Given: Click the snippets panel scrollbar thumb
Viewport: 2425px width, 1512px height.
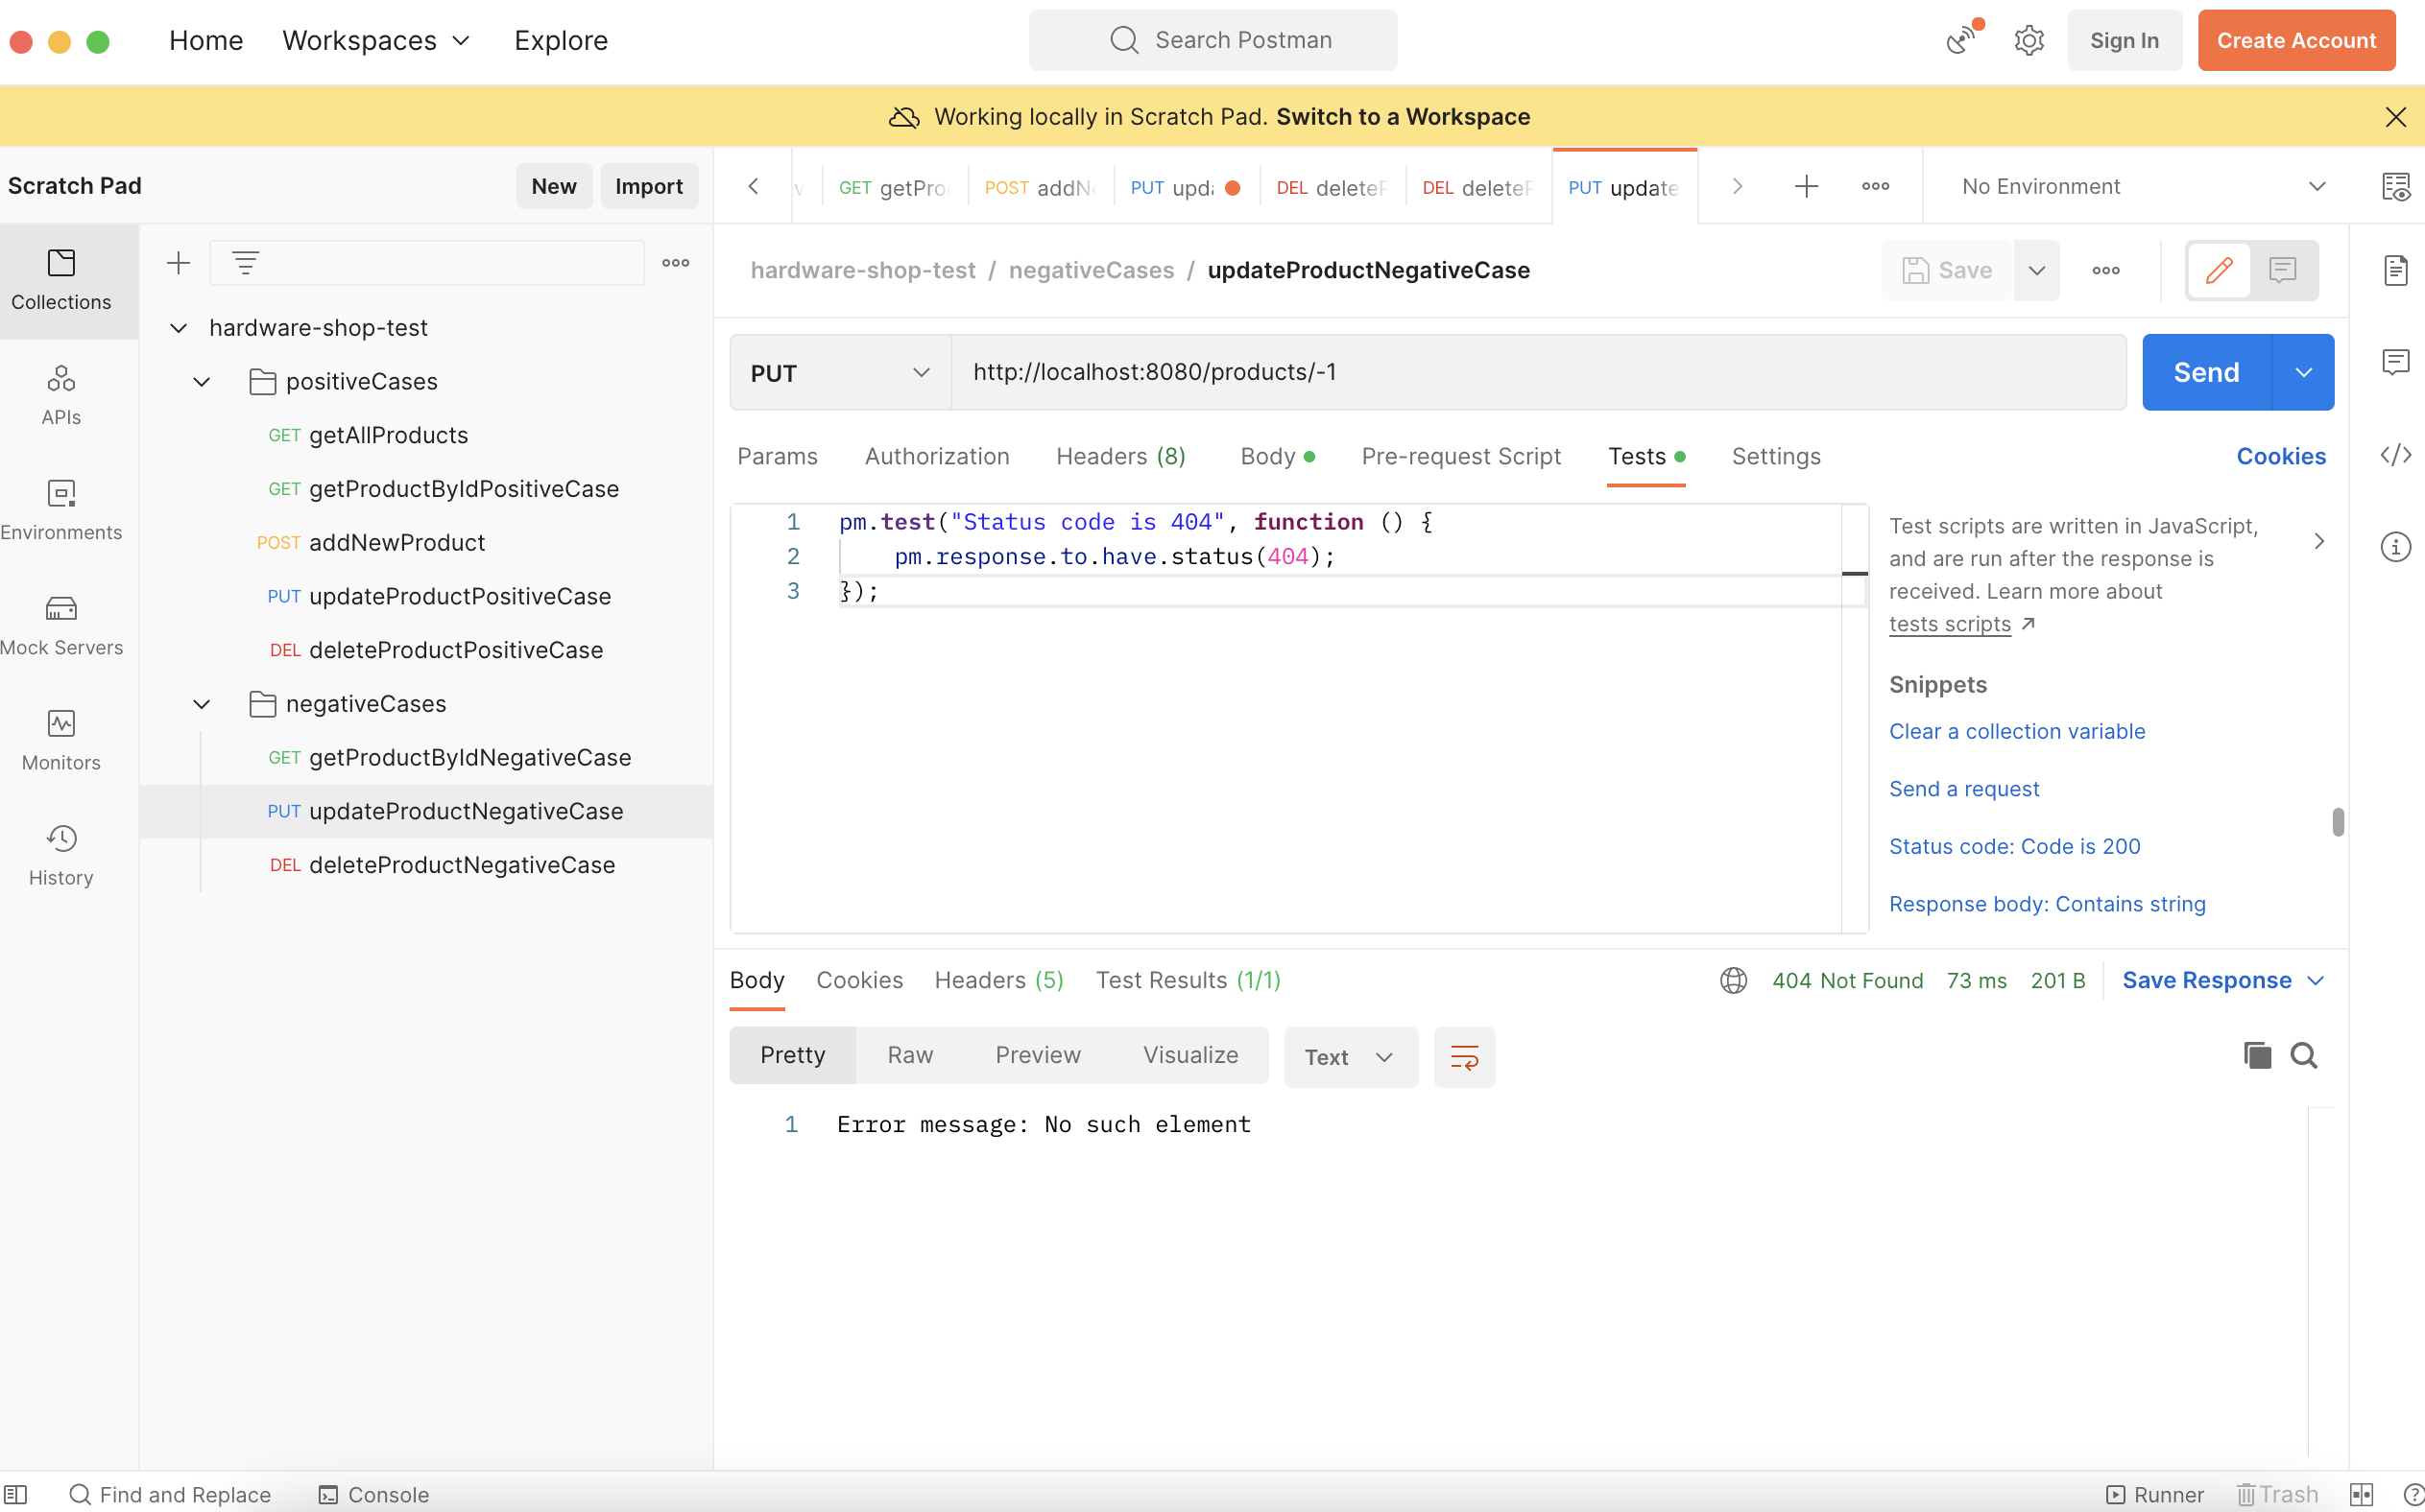Looking at the screenshot, I should (2338, 822).
